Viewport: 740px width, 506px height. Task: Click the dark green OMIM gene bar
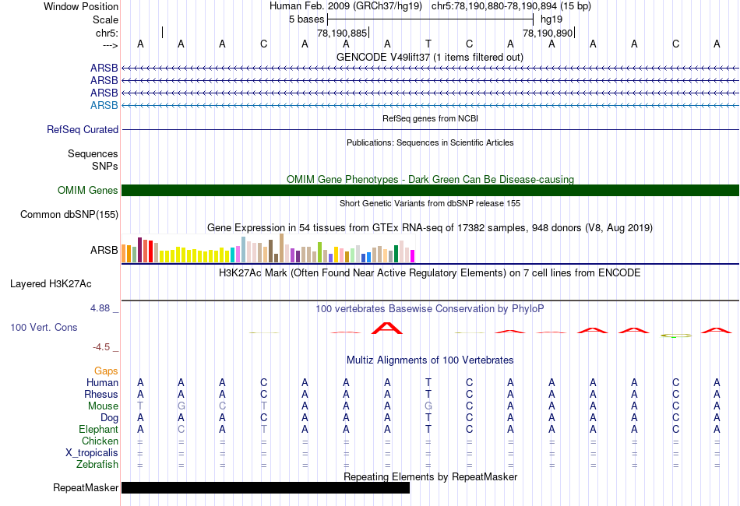[430, 190]
